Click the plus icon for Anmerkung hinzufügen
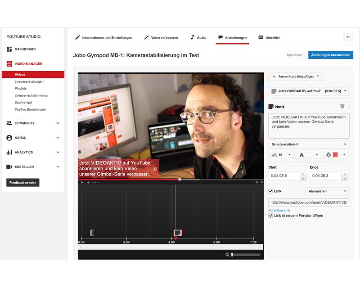360x288 pixels. (274, 76)
